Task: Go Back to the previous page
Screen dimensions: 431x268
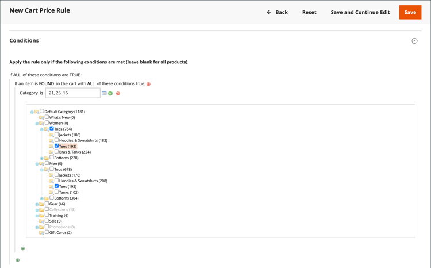Action: [x=278, y=12]
